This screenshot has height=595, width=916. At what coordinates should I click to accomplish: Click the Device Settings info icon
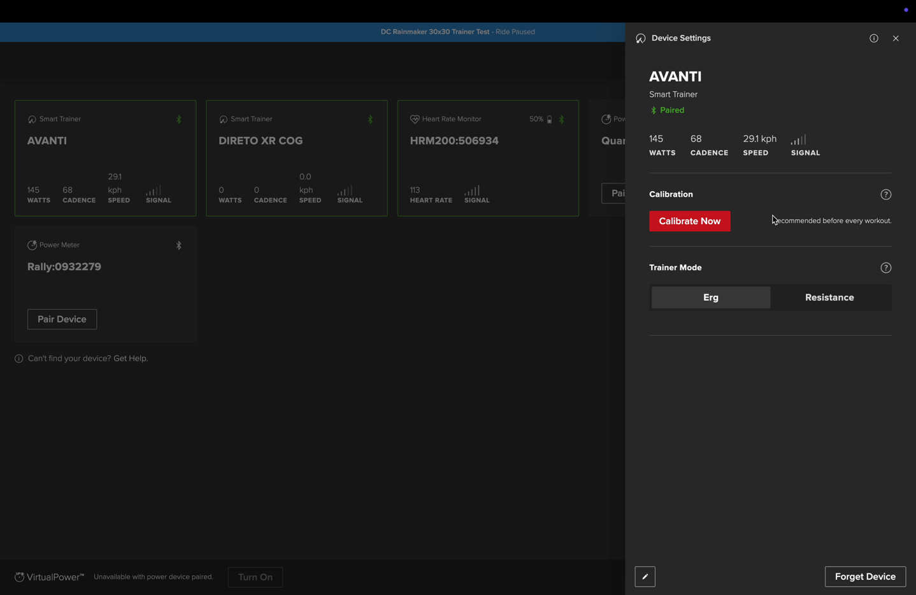(874, 38)
